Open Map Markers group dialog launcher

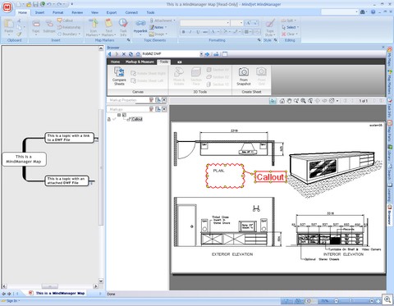click(128, 40)
